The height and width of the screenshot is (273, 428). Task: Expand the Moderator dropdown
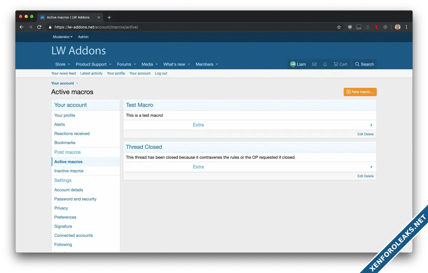62,37
